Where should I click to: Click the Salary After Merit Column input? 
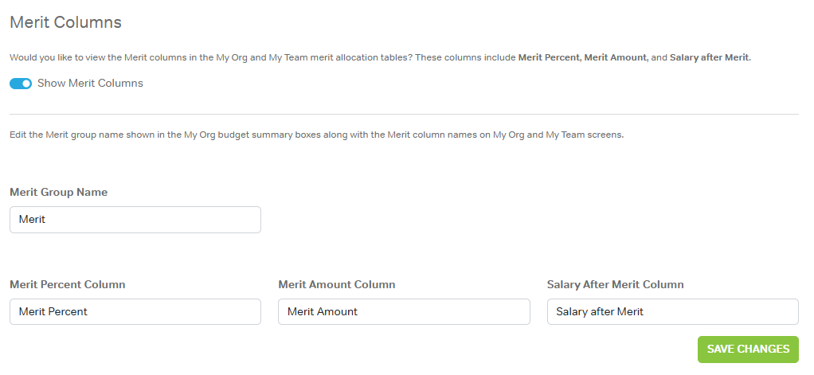pyautogui.click(x=672, y=312)
